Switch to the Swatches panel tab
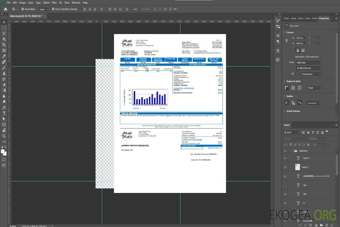This screenshot has height=227, width=340. [x=286, y=18]
